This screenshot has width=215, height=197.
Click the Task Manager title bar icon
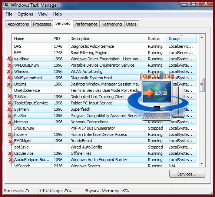pos(6,5)
